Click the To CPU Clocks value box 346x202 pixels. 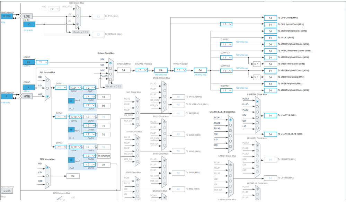pyautogui.click(x=270, y=18)
